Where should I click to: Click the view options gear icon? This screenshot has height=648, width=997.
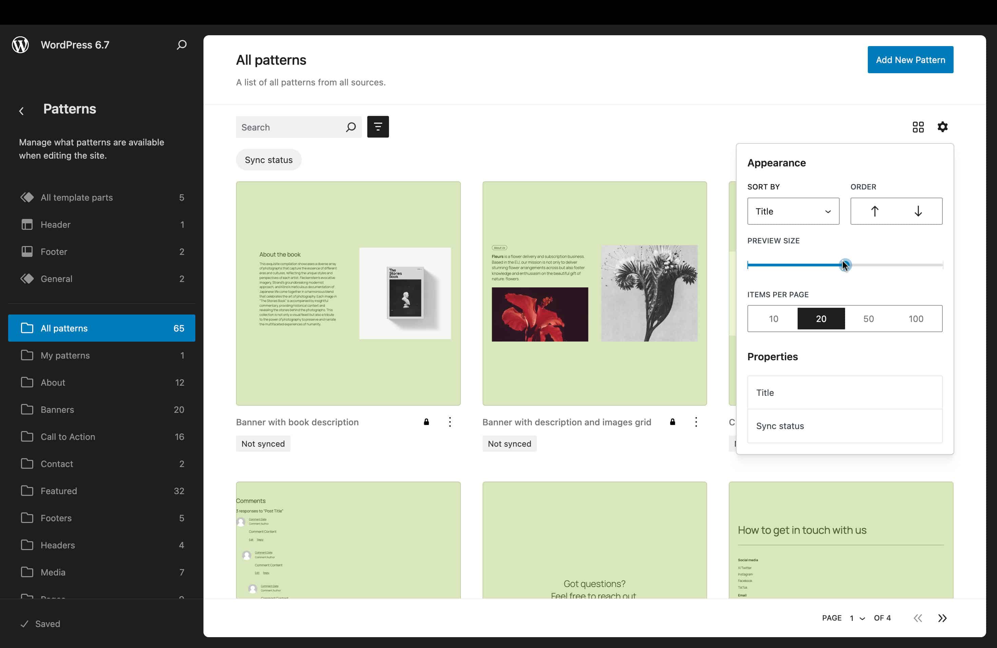click(x=942, y=127)
